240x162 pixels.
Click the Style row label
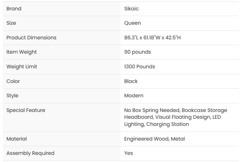[12, 95]
